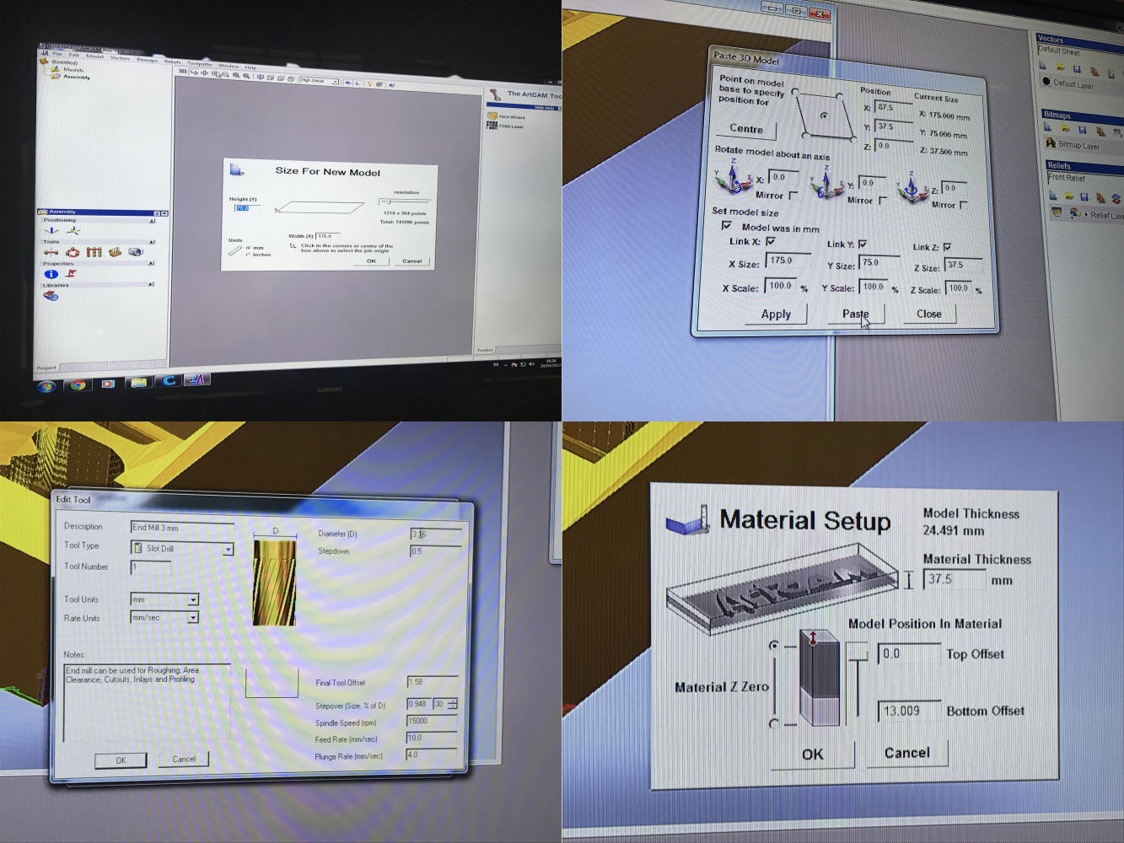Click the save icon in the Reliefs panel
Viewport: 1124px width, 843px height.
[1084, 196]
